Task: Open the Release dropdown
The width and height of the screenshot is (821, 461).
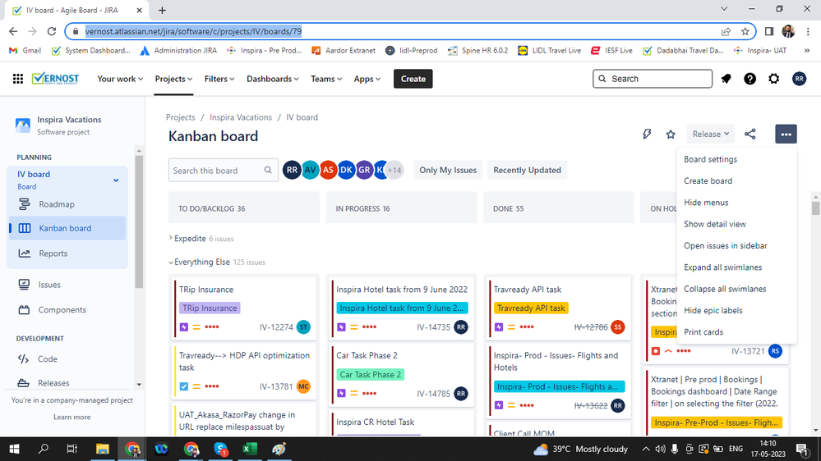Action: (x=711, y=135)
